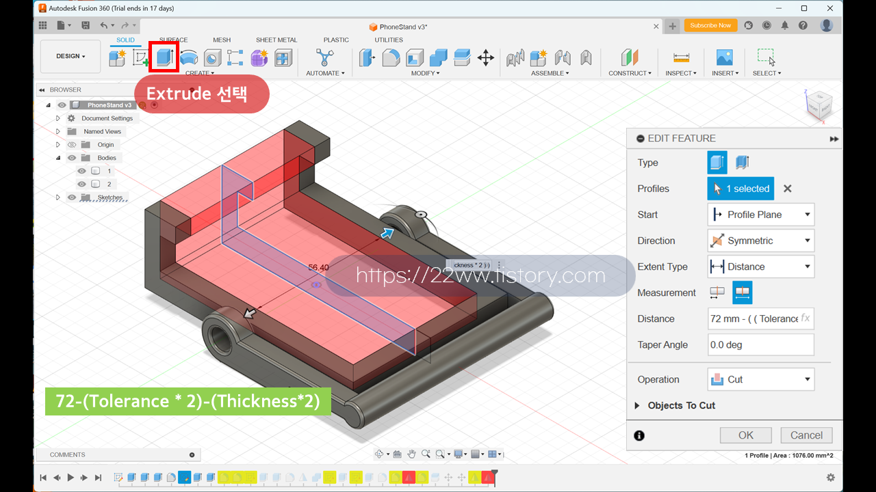Hide body 1 with its eye icon
The width and height of the screenshot is (876, 492).
82,171
